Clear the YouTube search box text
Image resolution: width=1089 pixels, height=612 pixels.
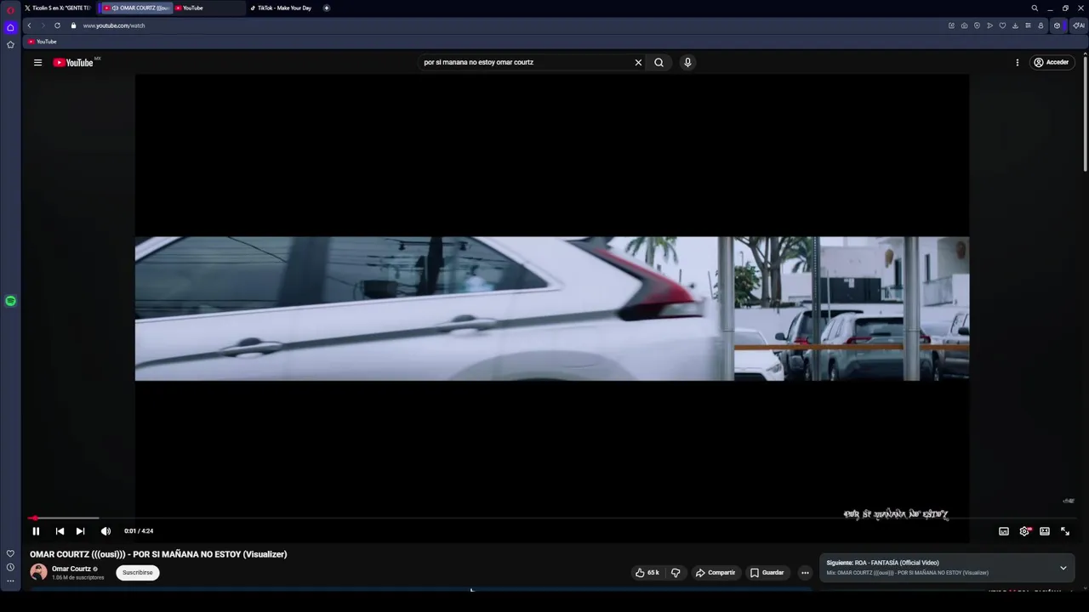tap(638, 62)
